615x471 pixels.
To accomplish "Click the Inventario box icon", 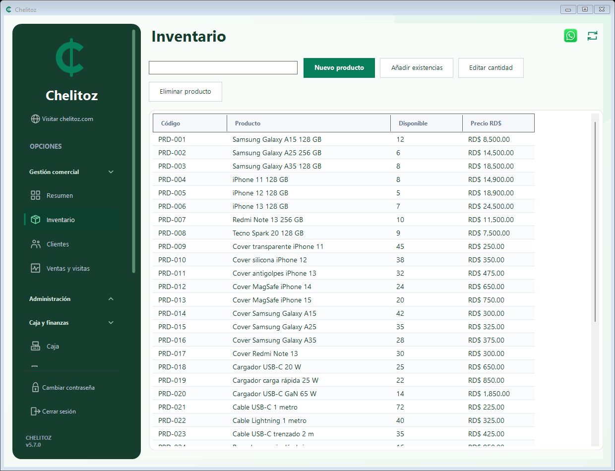I will click(x=35, y=220).
